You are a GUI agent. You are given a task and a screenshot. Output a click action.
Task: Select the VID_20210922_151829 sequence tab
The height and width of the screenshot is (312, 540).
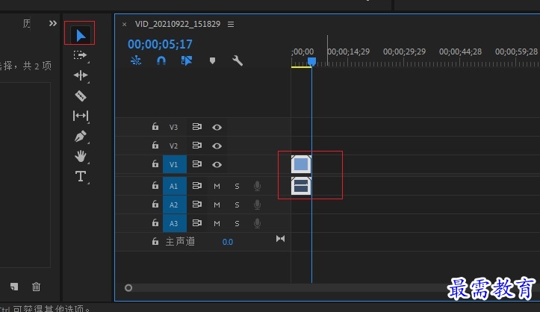pyautogui.click(x=177, y=24)
